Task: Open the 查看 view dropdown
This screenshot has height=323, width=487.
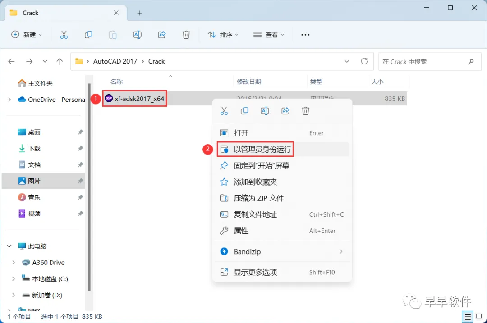Action: (x=269, y=35)
